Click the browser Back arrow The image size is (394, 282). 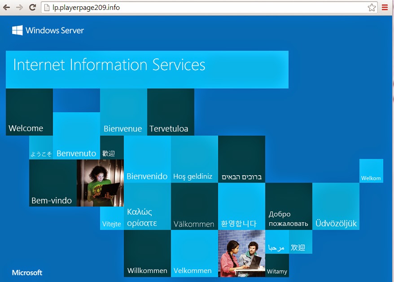click(7, 8)
